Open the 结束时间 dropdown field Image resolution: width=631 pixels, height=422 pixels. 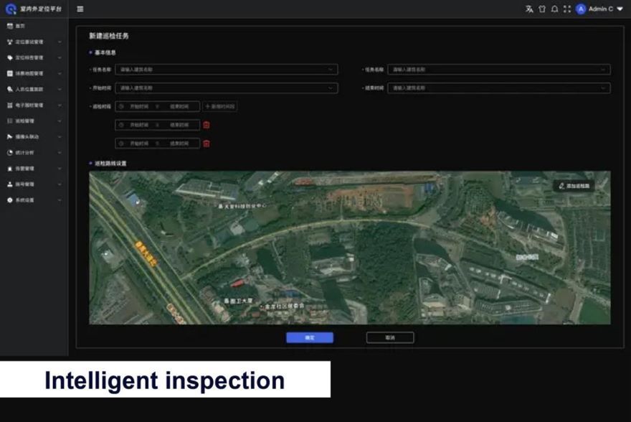click(498, 88)
